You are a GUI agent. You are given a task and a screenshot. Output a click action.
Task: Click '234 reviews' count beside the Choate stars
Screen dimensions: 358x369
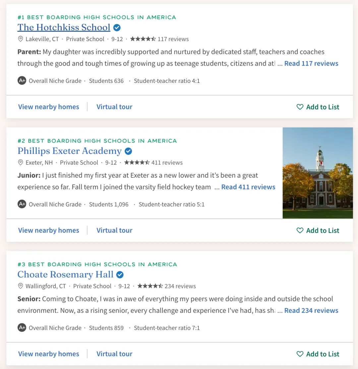(x=180, y=286)
